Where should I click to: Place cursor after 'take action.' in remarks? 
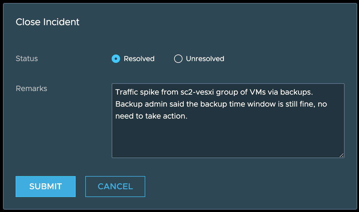point(188,116)
